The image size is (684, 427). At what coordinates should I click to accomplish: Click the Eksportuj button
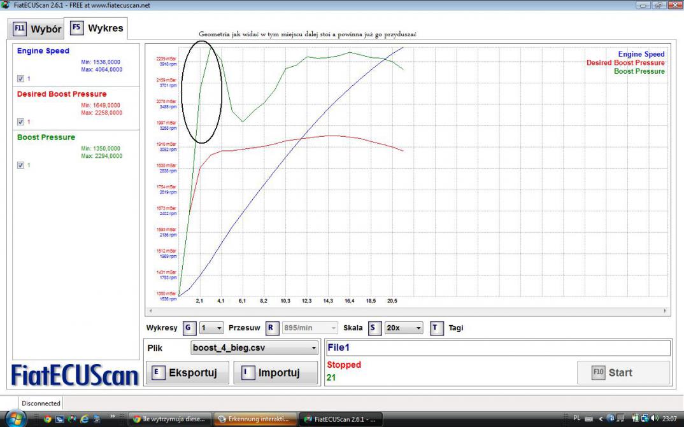[x=188, y=373]
